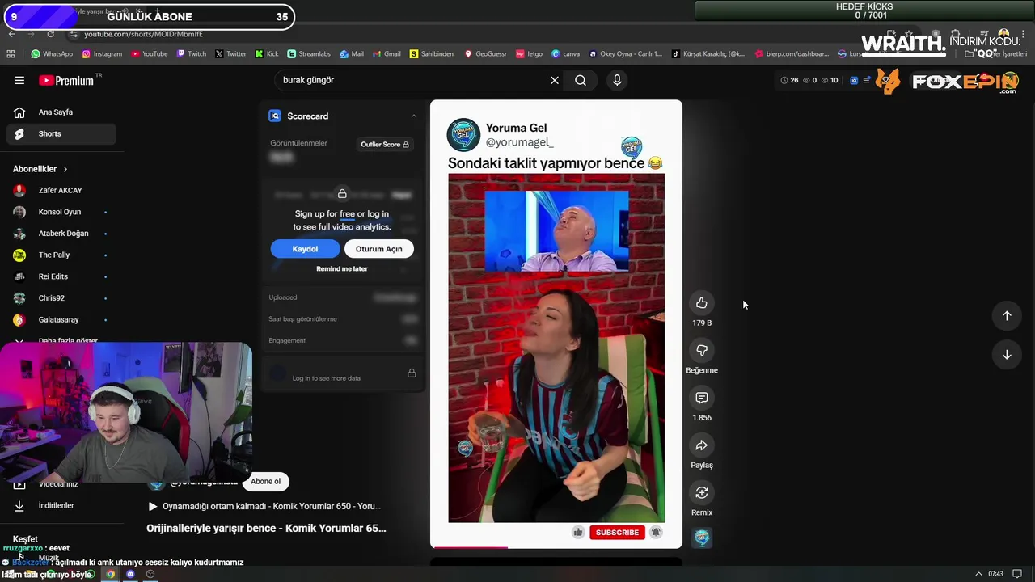Open Instagram bookmark
This screenshot has height=582, width=1035.
[x=101, y=54]
